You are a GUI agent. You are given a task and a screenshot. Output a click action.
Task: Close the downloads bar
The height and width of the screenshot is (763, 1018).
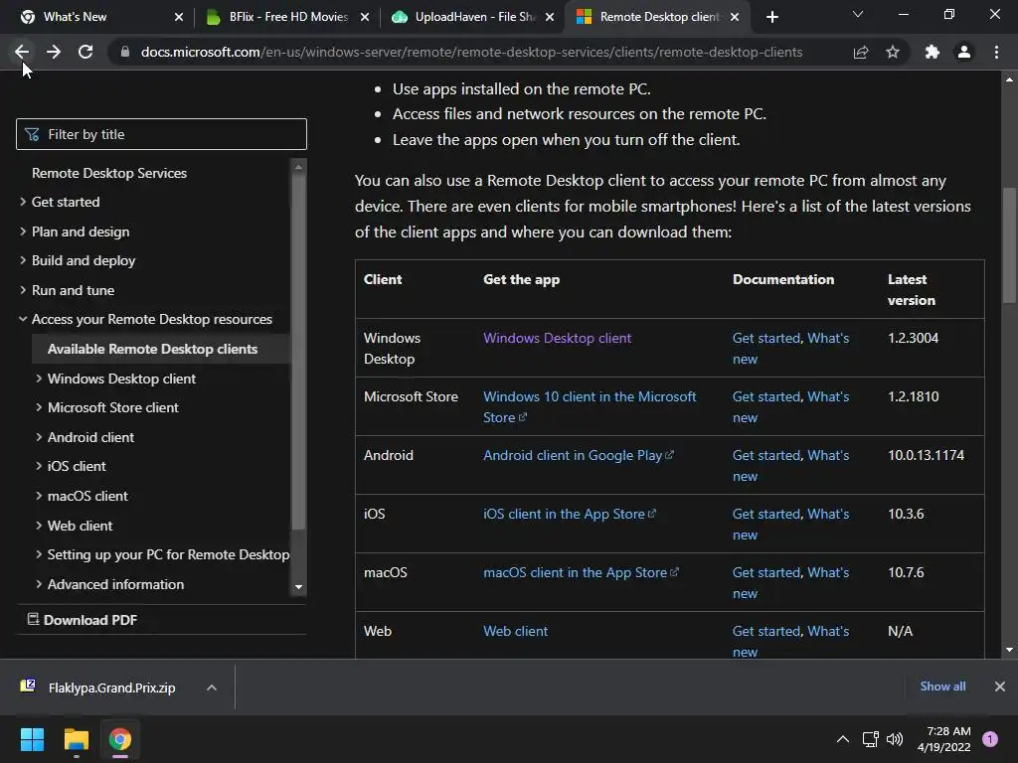(x=1000, y=687)
